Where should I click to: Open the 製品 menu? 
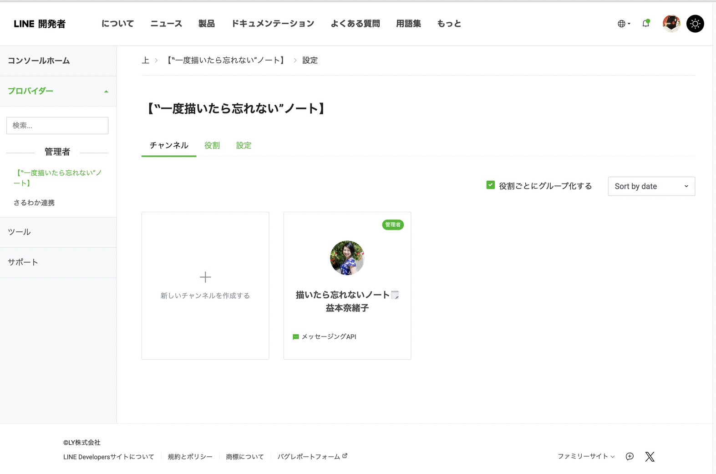207,24
